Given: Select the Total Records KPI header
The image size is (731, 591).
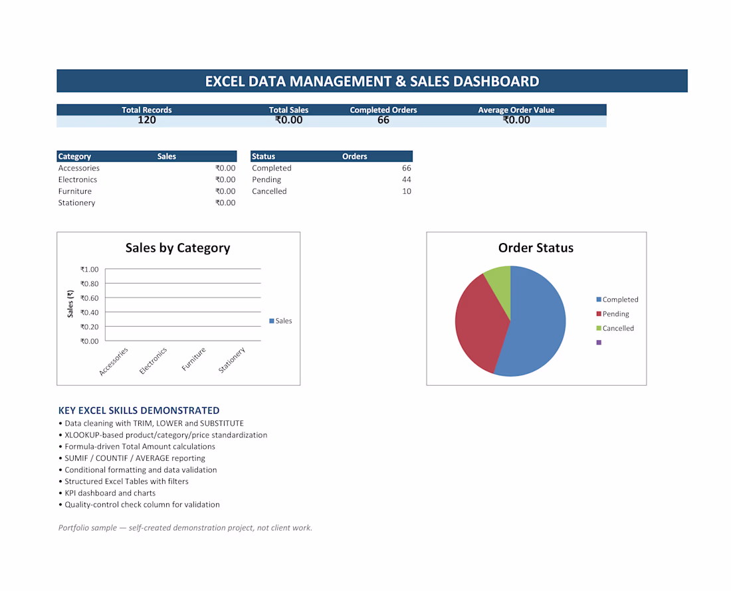Looking at the screenshot, I should [146, 110].
